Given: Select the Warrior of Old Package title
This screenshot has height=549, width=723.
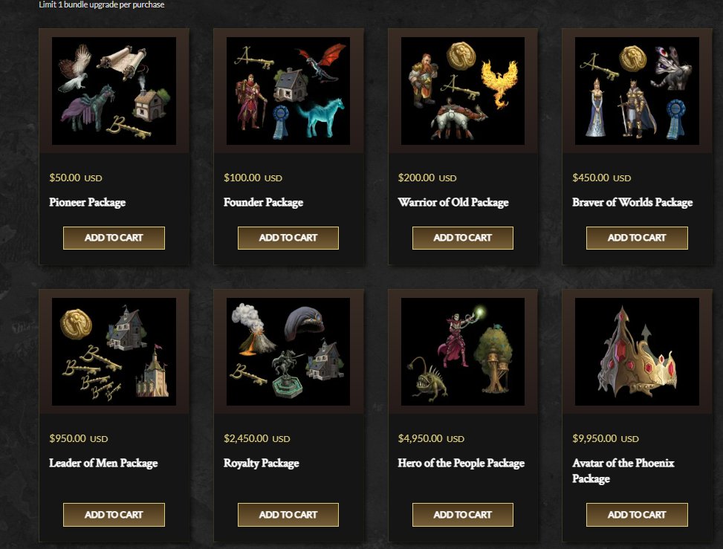Looking at the screenshot, I should [x=453, y=202].
